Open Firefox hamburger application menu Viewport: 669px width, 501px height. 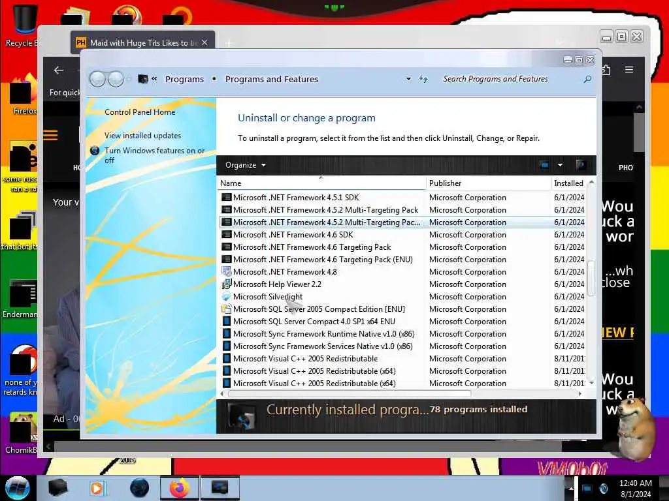[629, 69]
